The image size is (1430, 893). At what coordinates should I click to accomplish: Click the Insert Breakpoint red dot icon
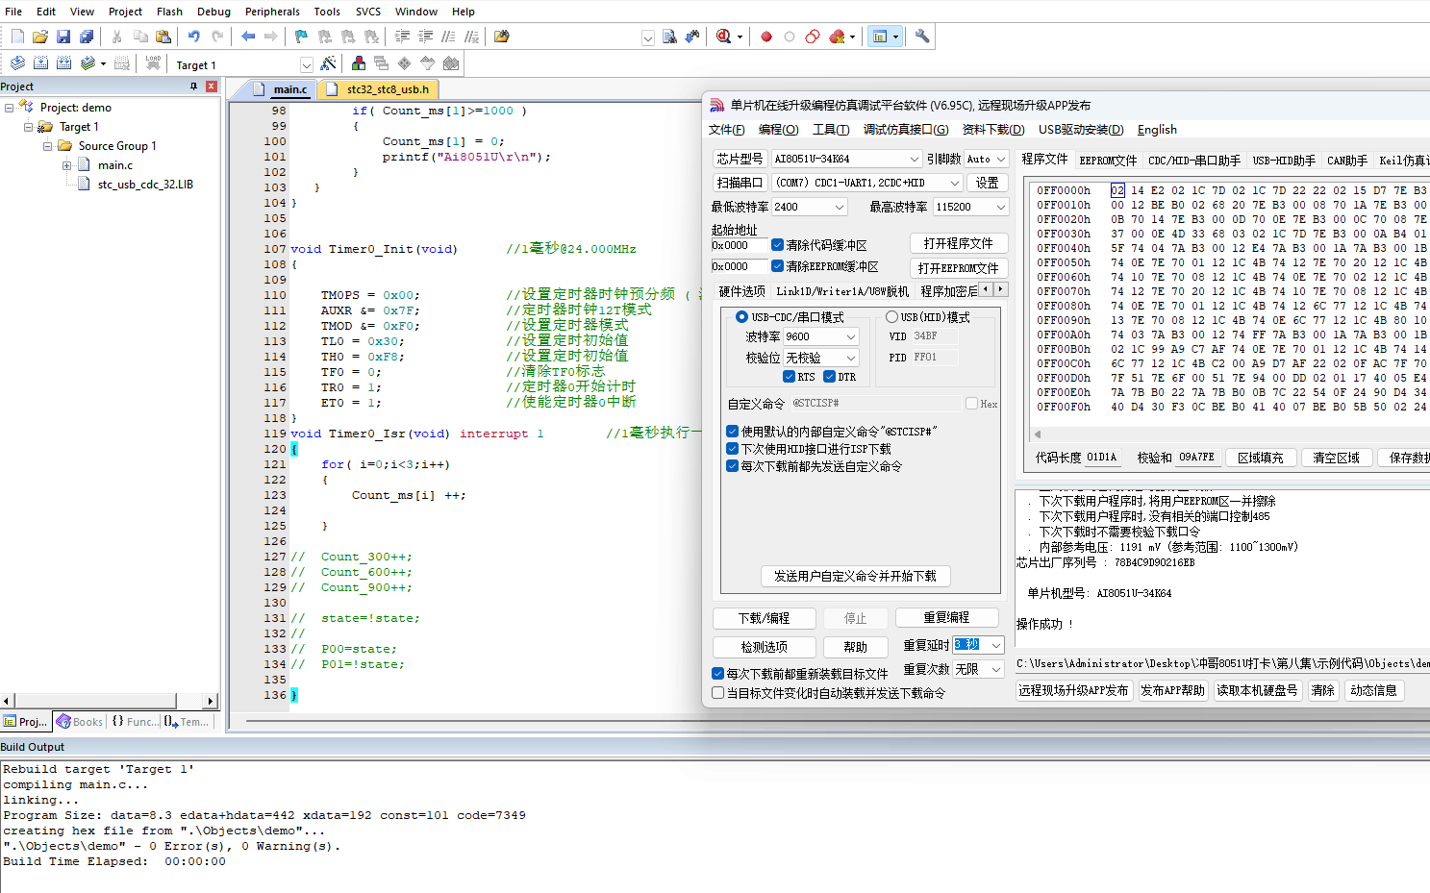pos(766,37)
